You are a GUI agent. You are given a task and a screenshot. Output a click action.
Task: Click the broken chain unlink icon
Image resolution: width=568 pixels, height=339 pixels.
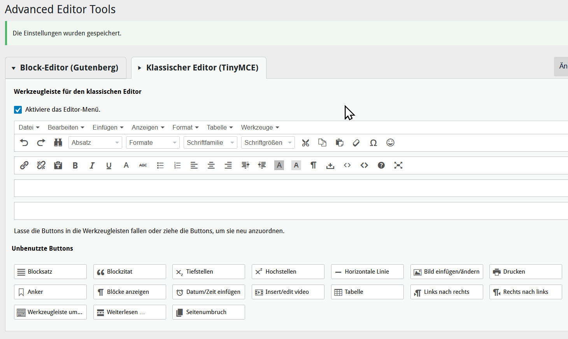tap(41, 165)
